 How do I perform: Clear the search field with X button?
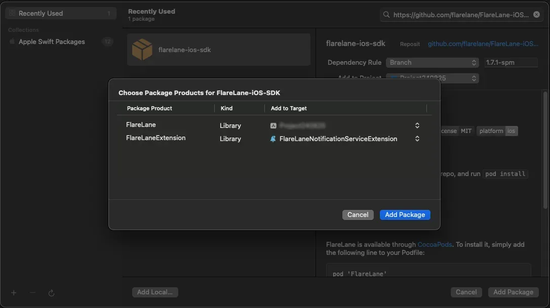pyautogui.click(x=536, y=14)
